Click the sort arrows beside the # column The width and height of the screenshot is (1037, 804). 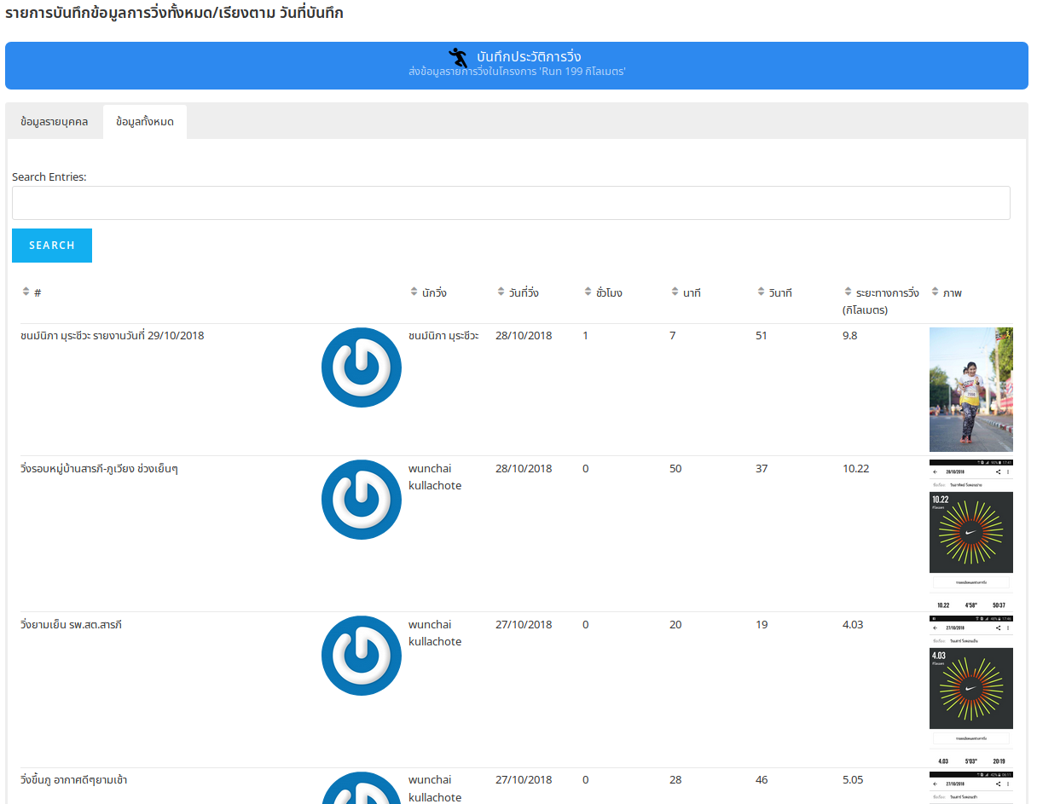pyautogui.click(x=26, y=292)
